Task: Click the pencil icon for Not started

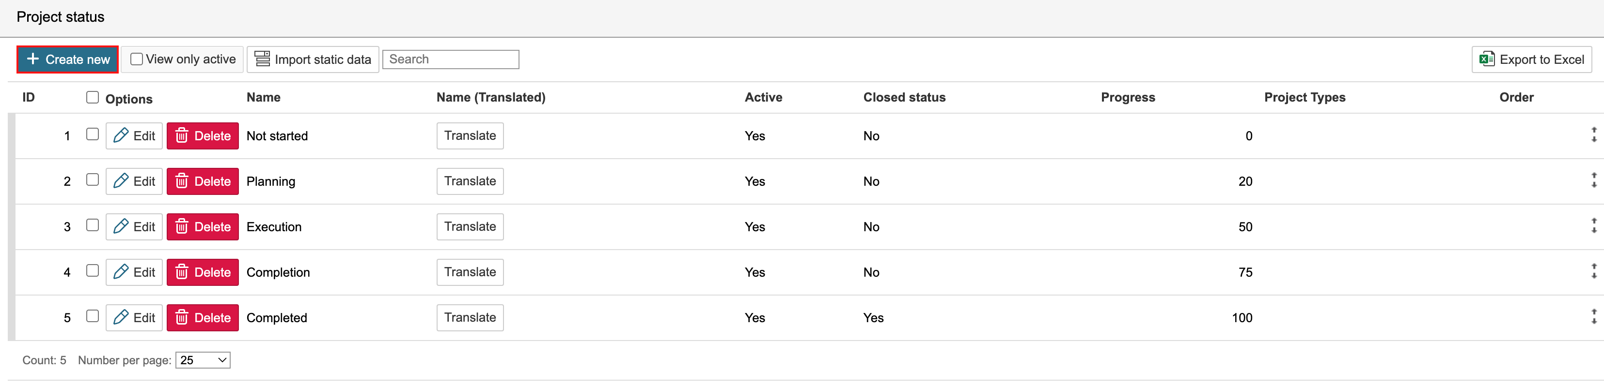Action: pos(121,135)
